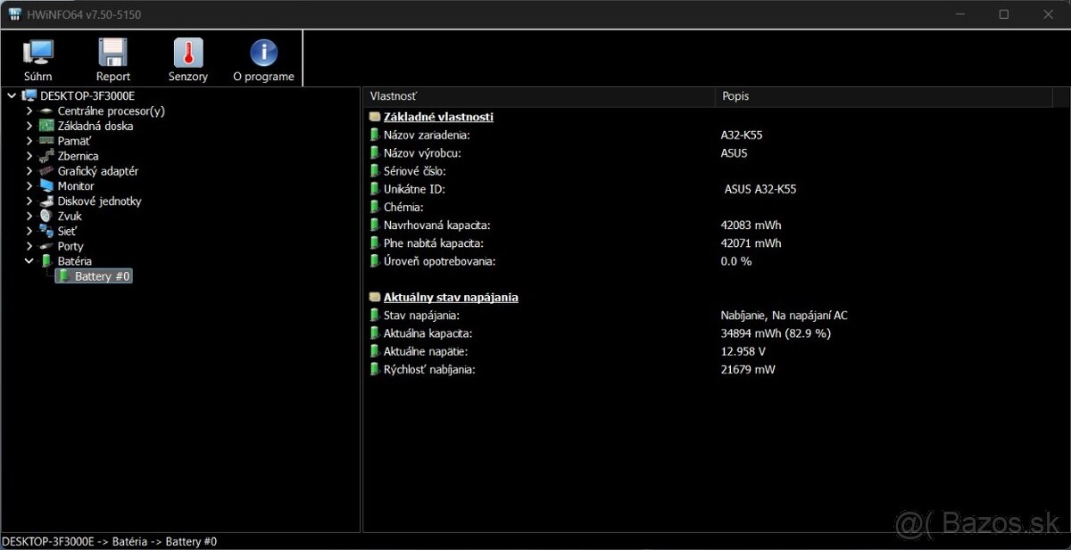This screenshot has width=1071, height=550.
Task: Expand the Základná doska node
Action: [29, 127]
